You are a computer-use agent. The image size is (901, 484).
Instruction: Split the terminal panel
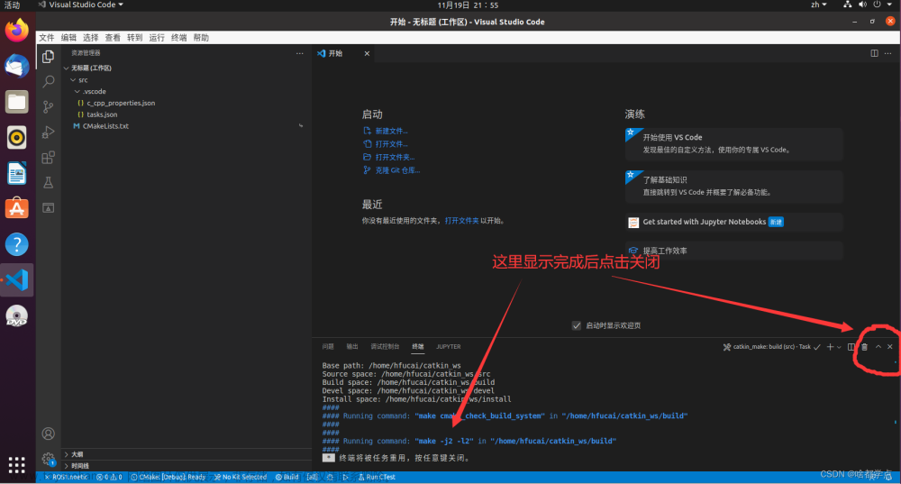851,347
